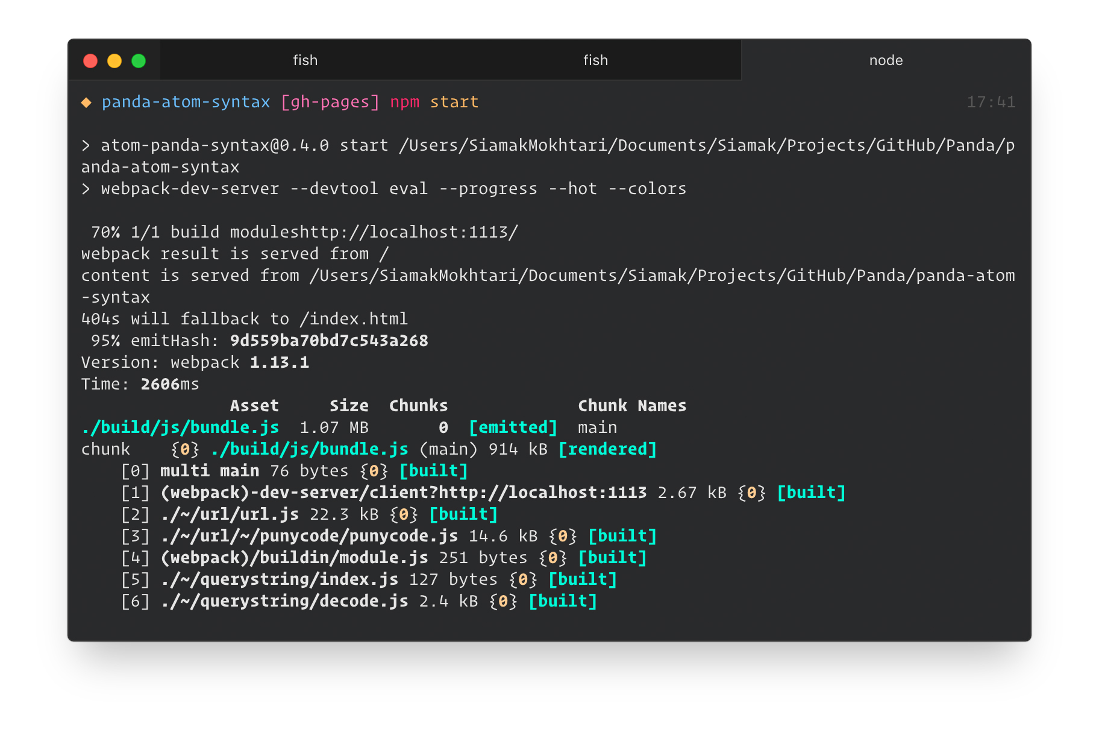Click the atom-panda-syntax@0.4.0 package text

[x=215, y=145]
